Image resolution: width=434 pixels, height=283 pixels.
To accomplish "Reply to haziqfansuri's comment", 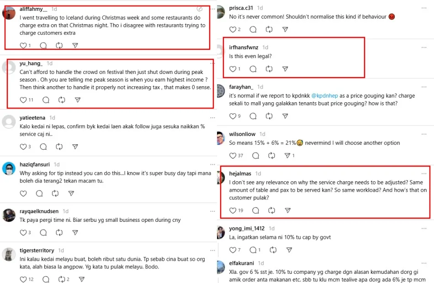I will point(39,194).
